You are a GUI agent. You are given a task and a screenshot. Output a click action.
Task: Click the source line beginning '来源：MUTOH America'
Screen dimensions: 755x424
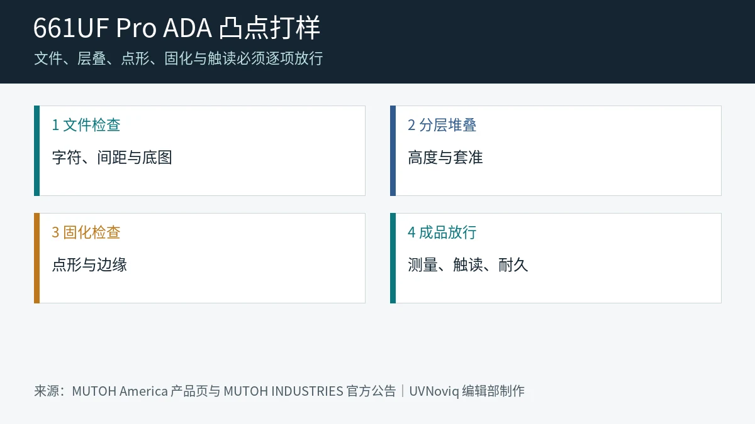[279, 391]
